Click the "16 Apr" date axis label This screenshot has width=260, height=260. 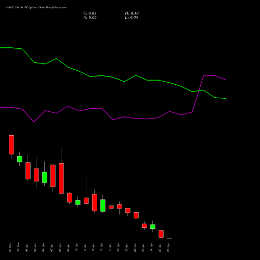[101, 248]
